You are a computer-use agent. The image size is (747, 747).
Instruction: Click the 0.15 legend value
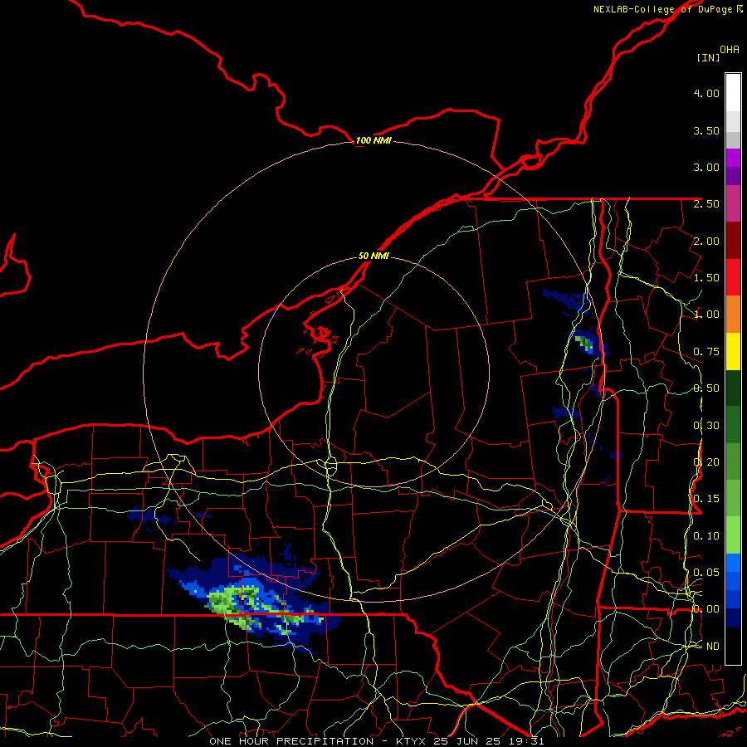(x=706, y=499)
